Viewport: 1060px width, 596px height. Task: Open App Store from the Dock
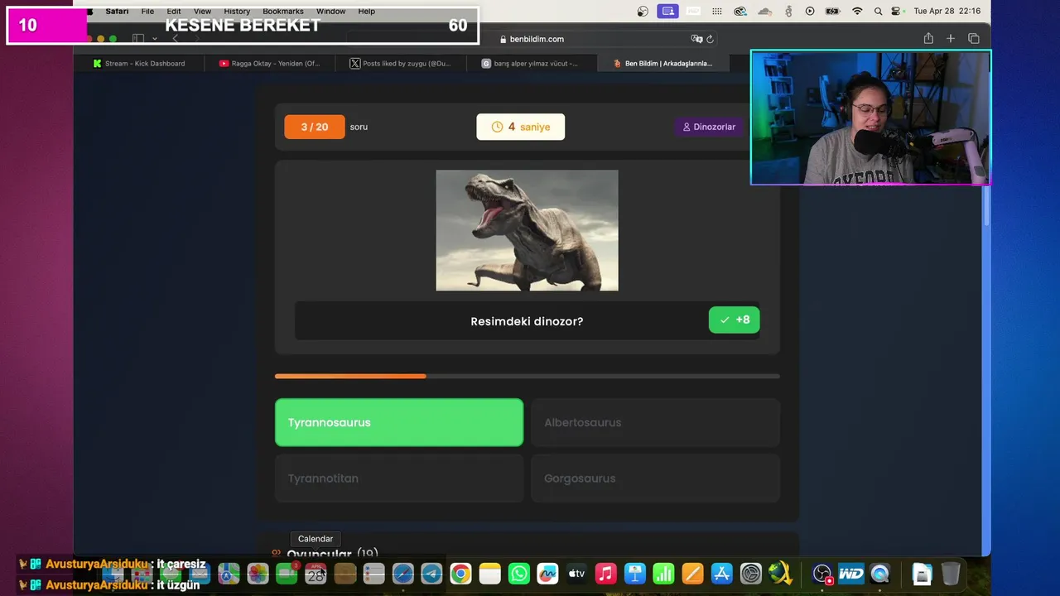[722, 574]
